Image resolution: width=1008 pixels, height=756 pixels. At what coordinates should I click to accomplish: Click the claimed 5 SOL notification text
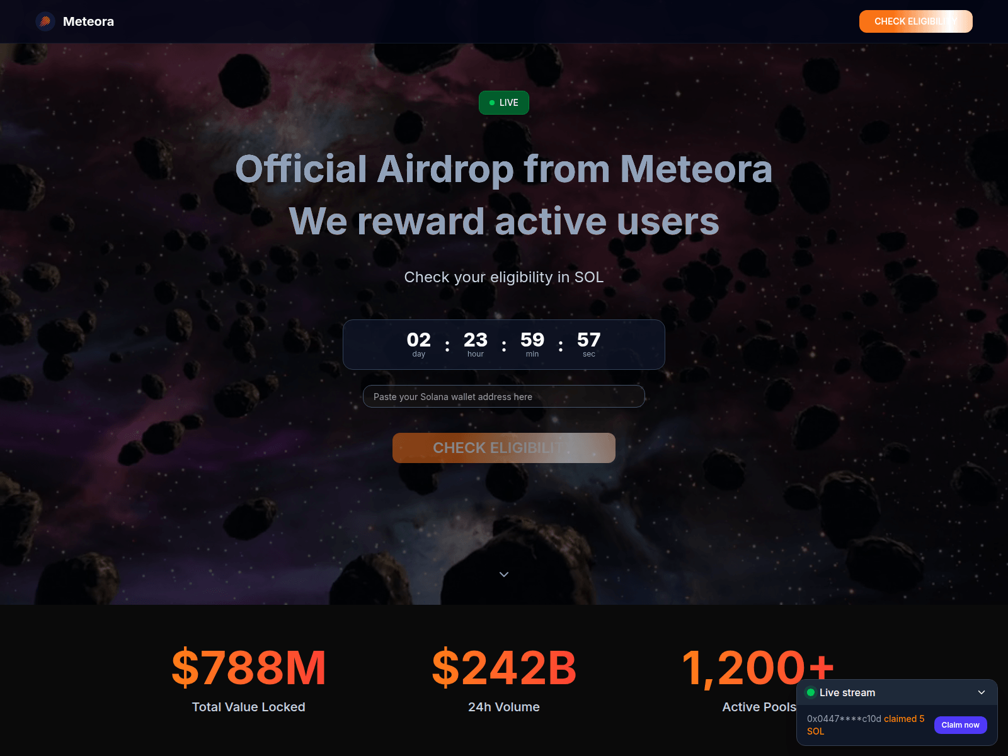coord(866,725)
